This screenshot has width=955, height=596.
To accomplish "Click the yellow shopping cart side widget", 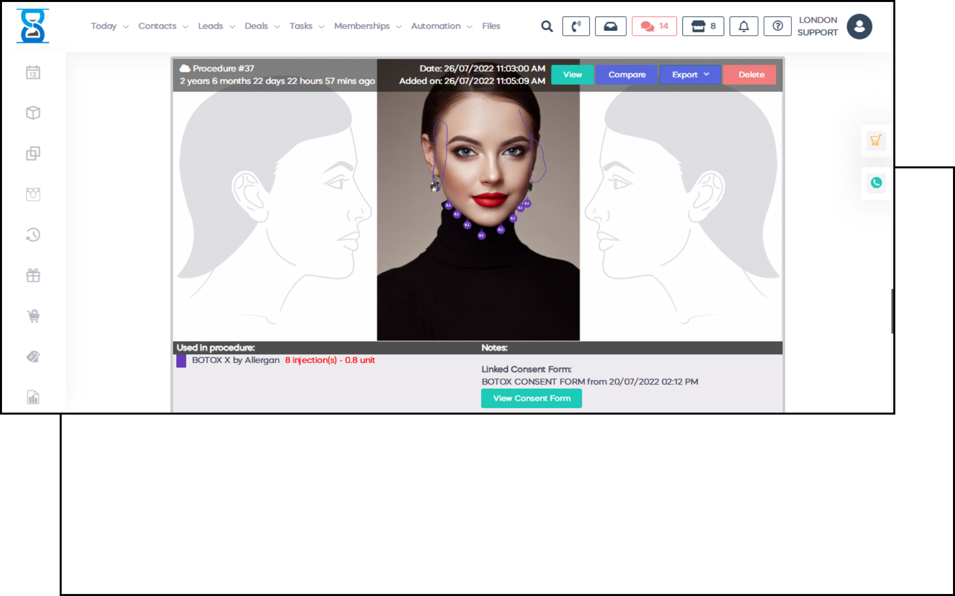I will pos(875,141).
